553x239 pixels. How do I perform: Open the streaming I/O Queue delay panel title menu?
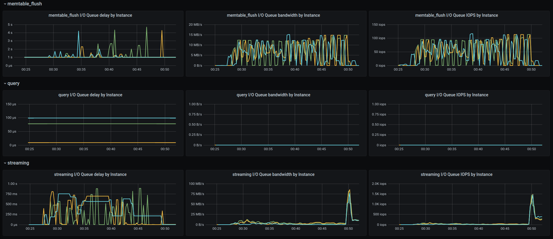pos(90,174)
